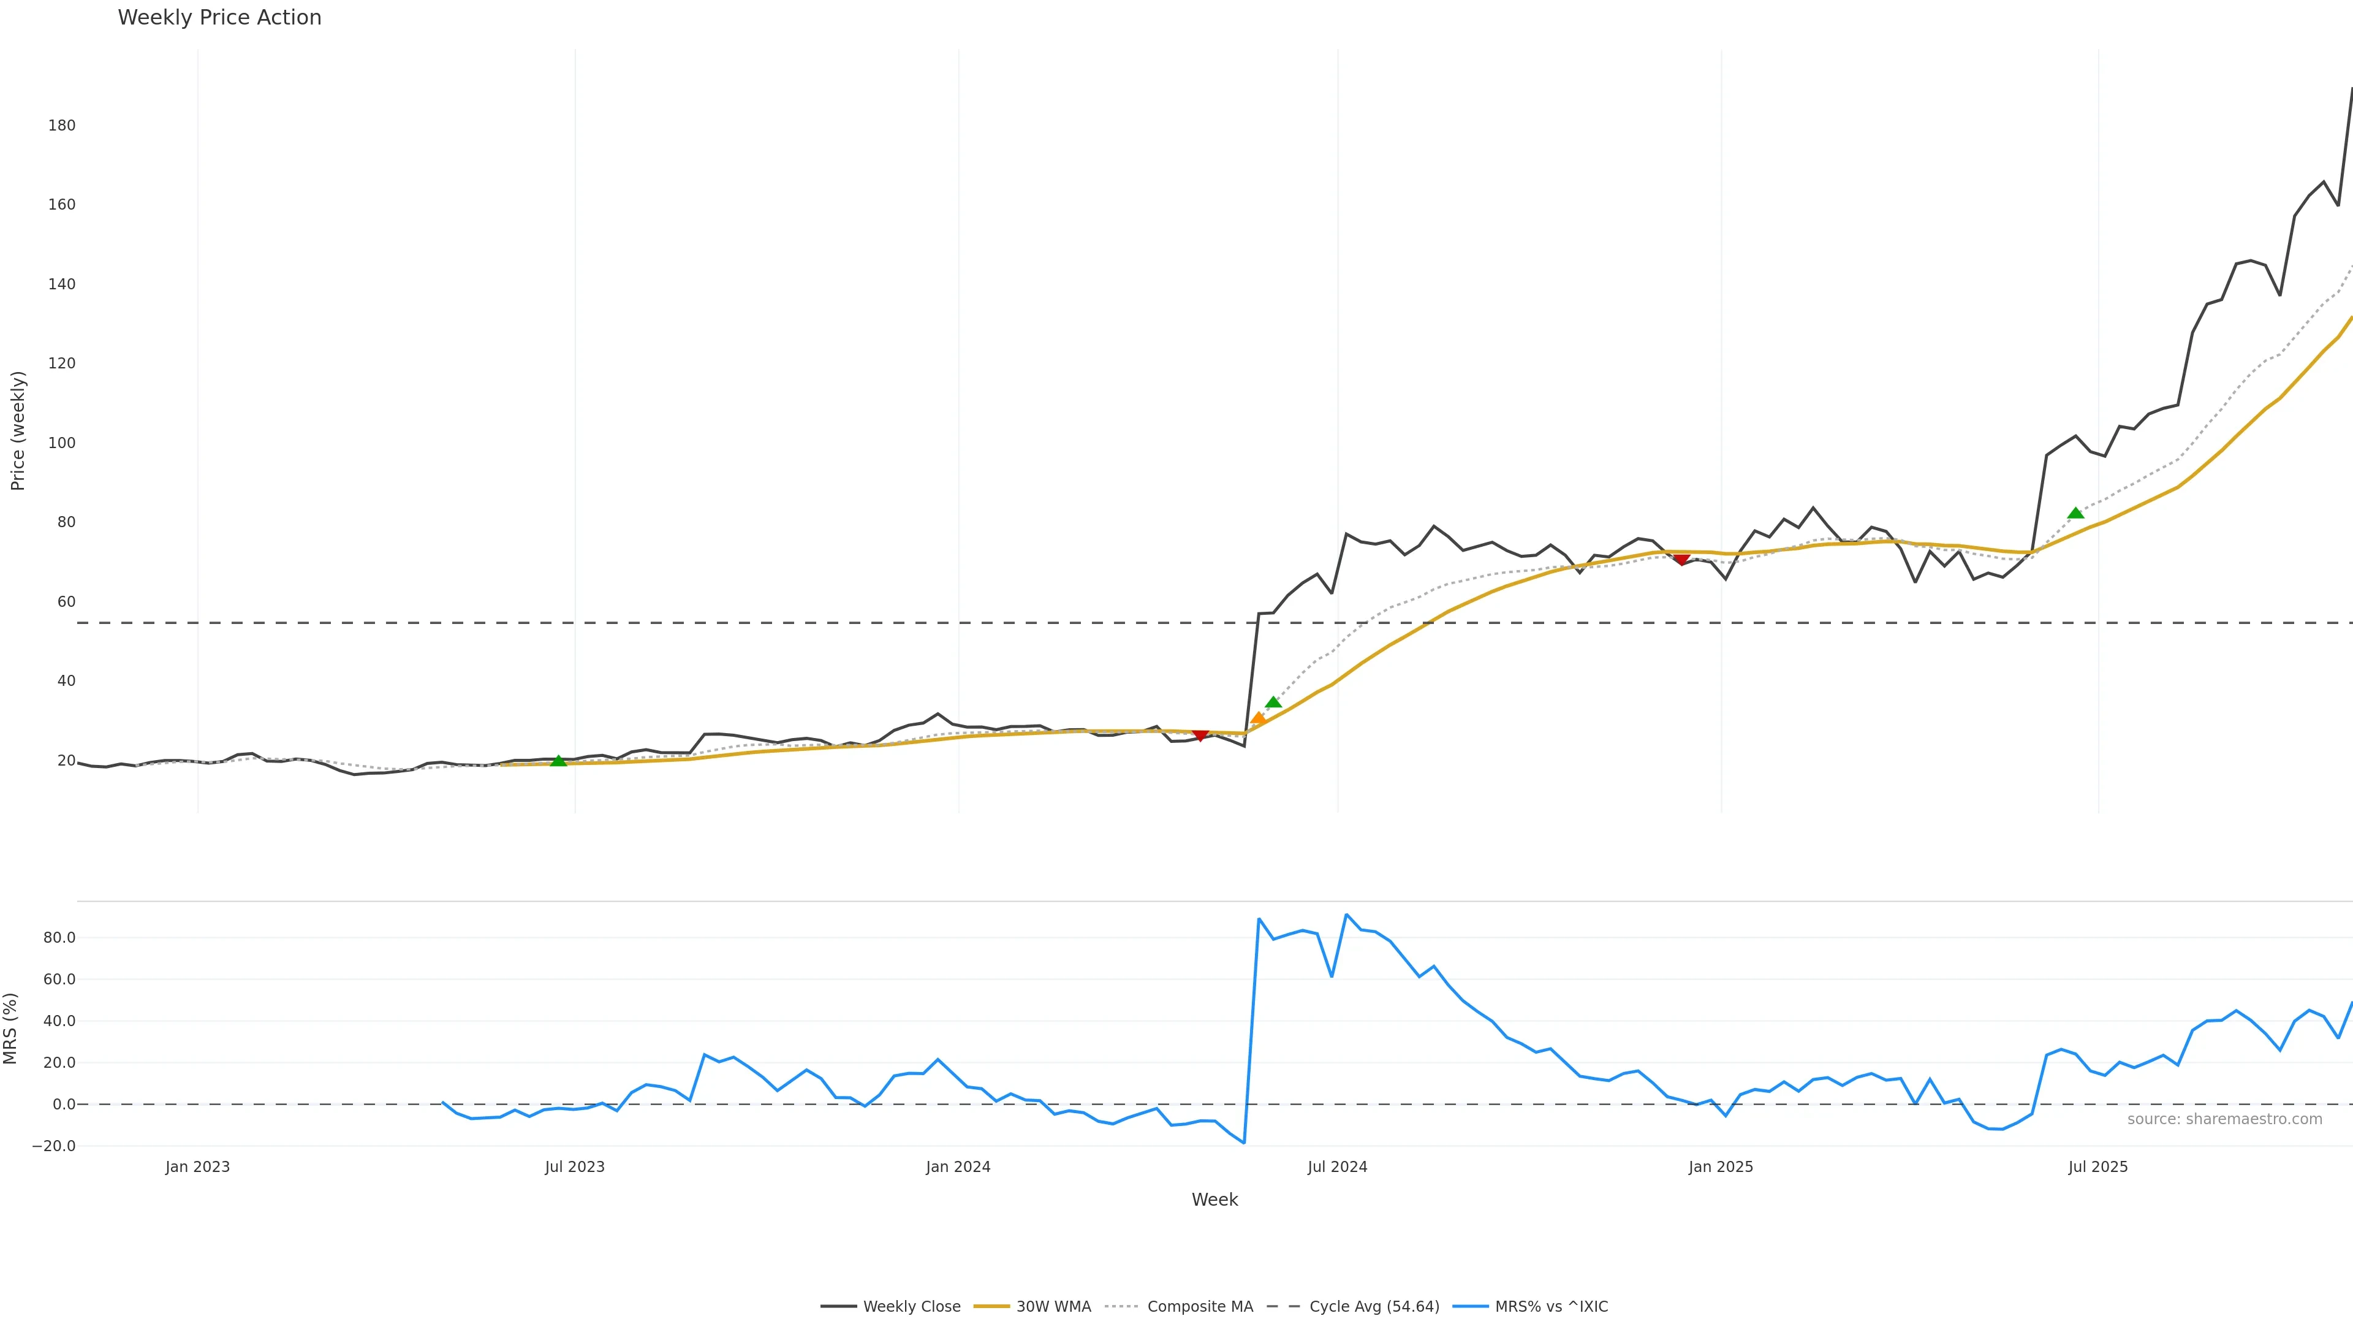This screenshot has width=2353, height=1324.
Task: Toggle the Cycle Avg (54.64) legend entry
Action: [x=1353, y=1307]
